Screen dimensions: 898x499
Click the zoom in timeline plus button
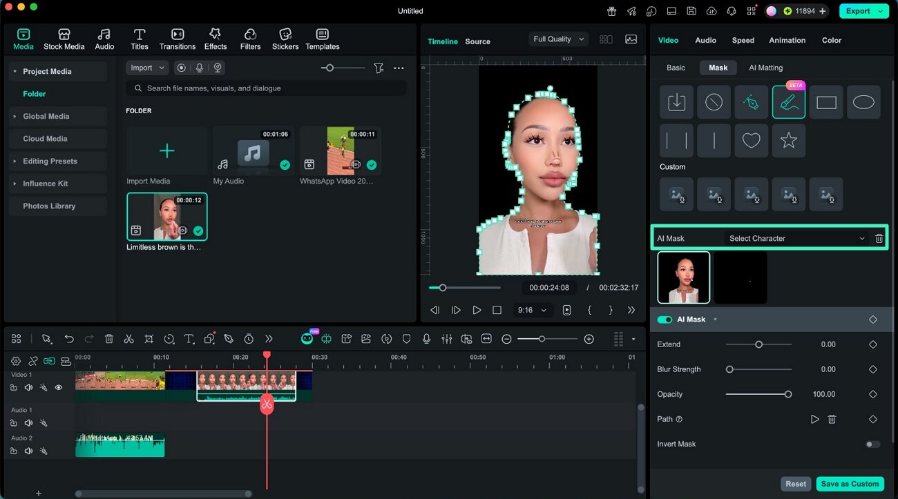coord(589,339)
